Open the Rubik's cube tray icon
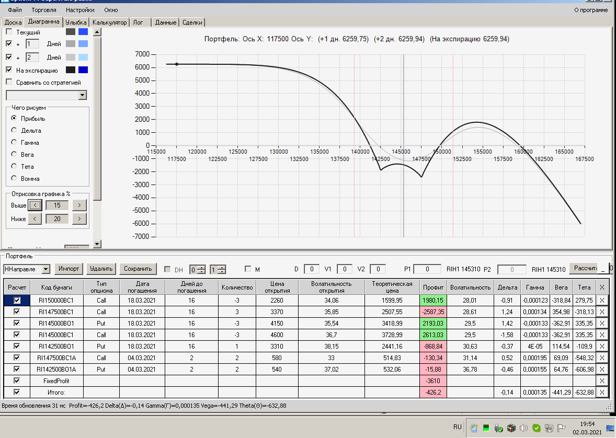Screen dimensions: 616x438 coord(511,428)
